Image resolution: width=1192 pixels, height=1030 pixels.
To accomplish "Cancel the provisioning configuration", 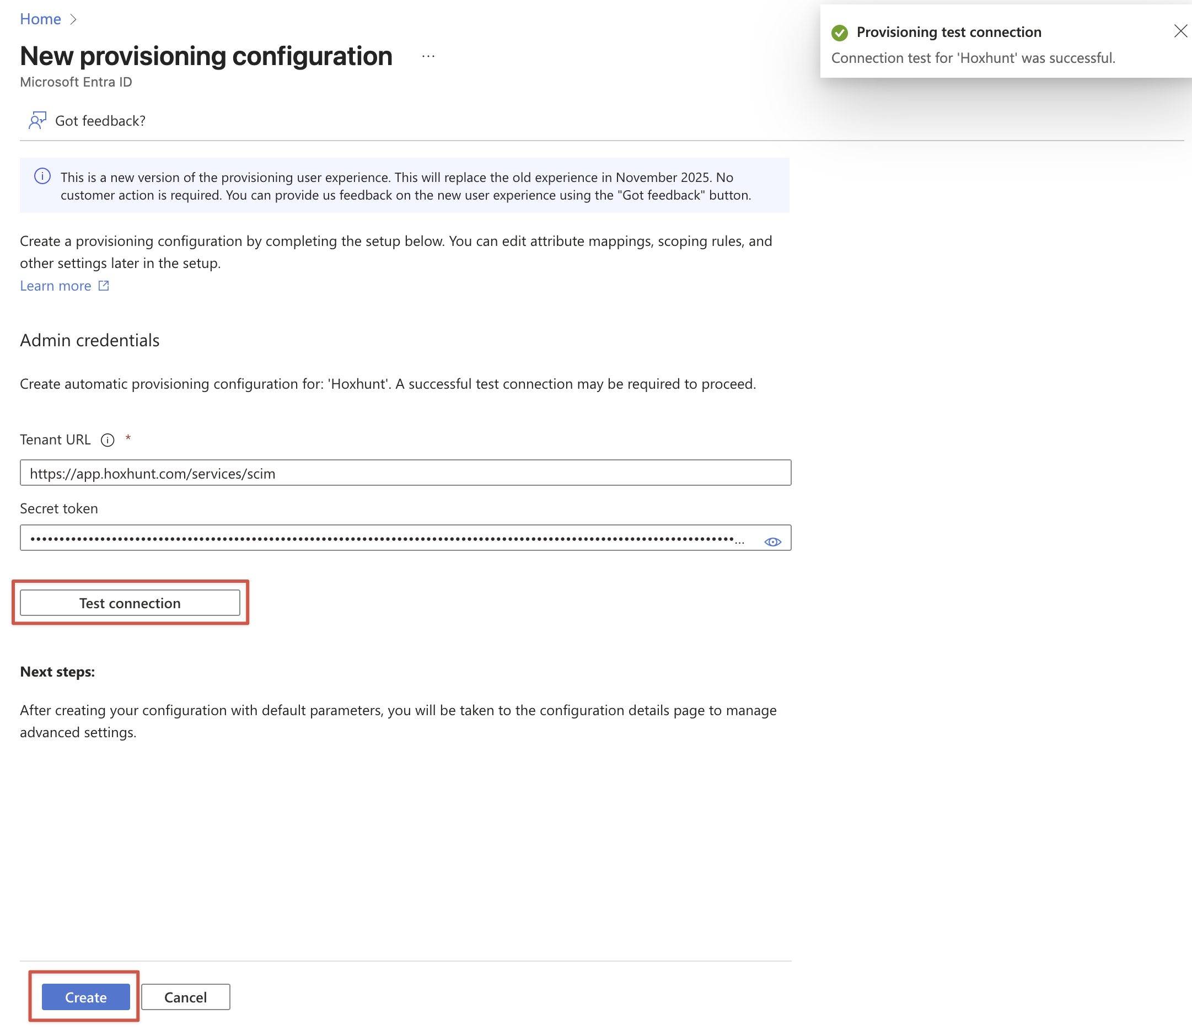I will click(186, 996).
